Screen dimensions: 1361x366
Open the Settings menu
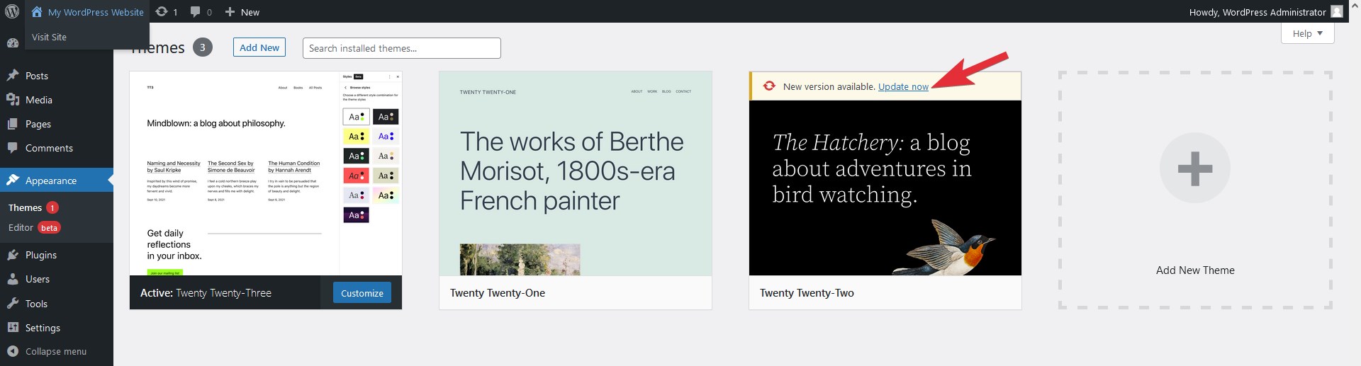[57, 328]
